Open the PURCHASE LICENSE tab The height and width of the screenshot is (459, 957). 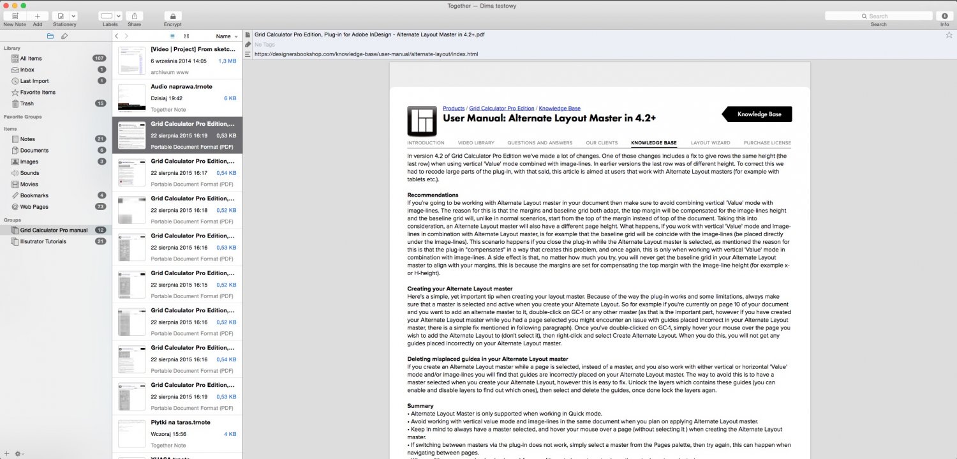(x=767, y=143)
